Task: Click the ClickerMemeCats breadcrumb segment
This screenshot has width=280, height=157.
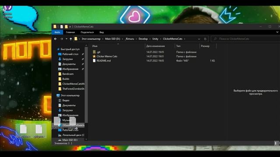Action: pos(172,39)
